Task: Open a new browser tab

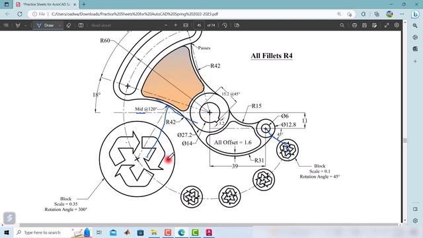Action: (84, 5)
